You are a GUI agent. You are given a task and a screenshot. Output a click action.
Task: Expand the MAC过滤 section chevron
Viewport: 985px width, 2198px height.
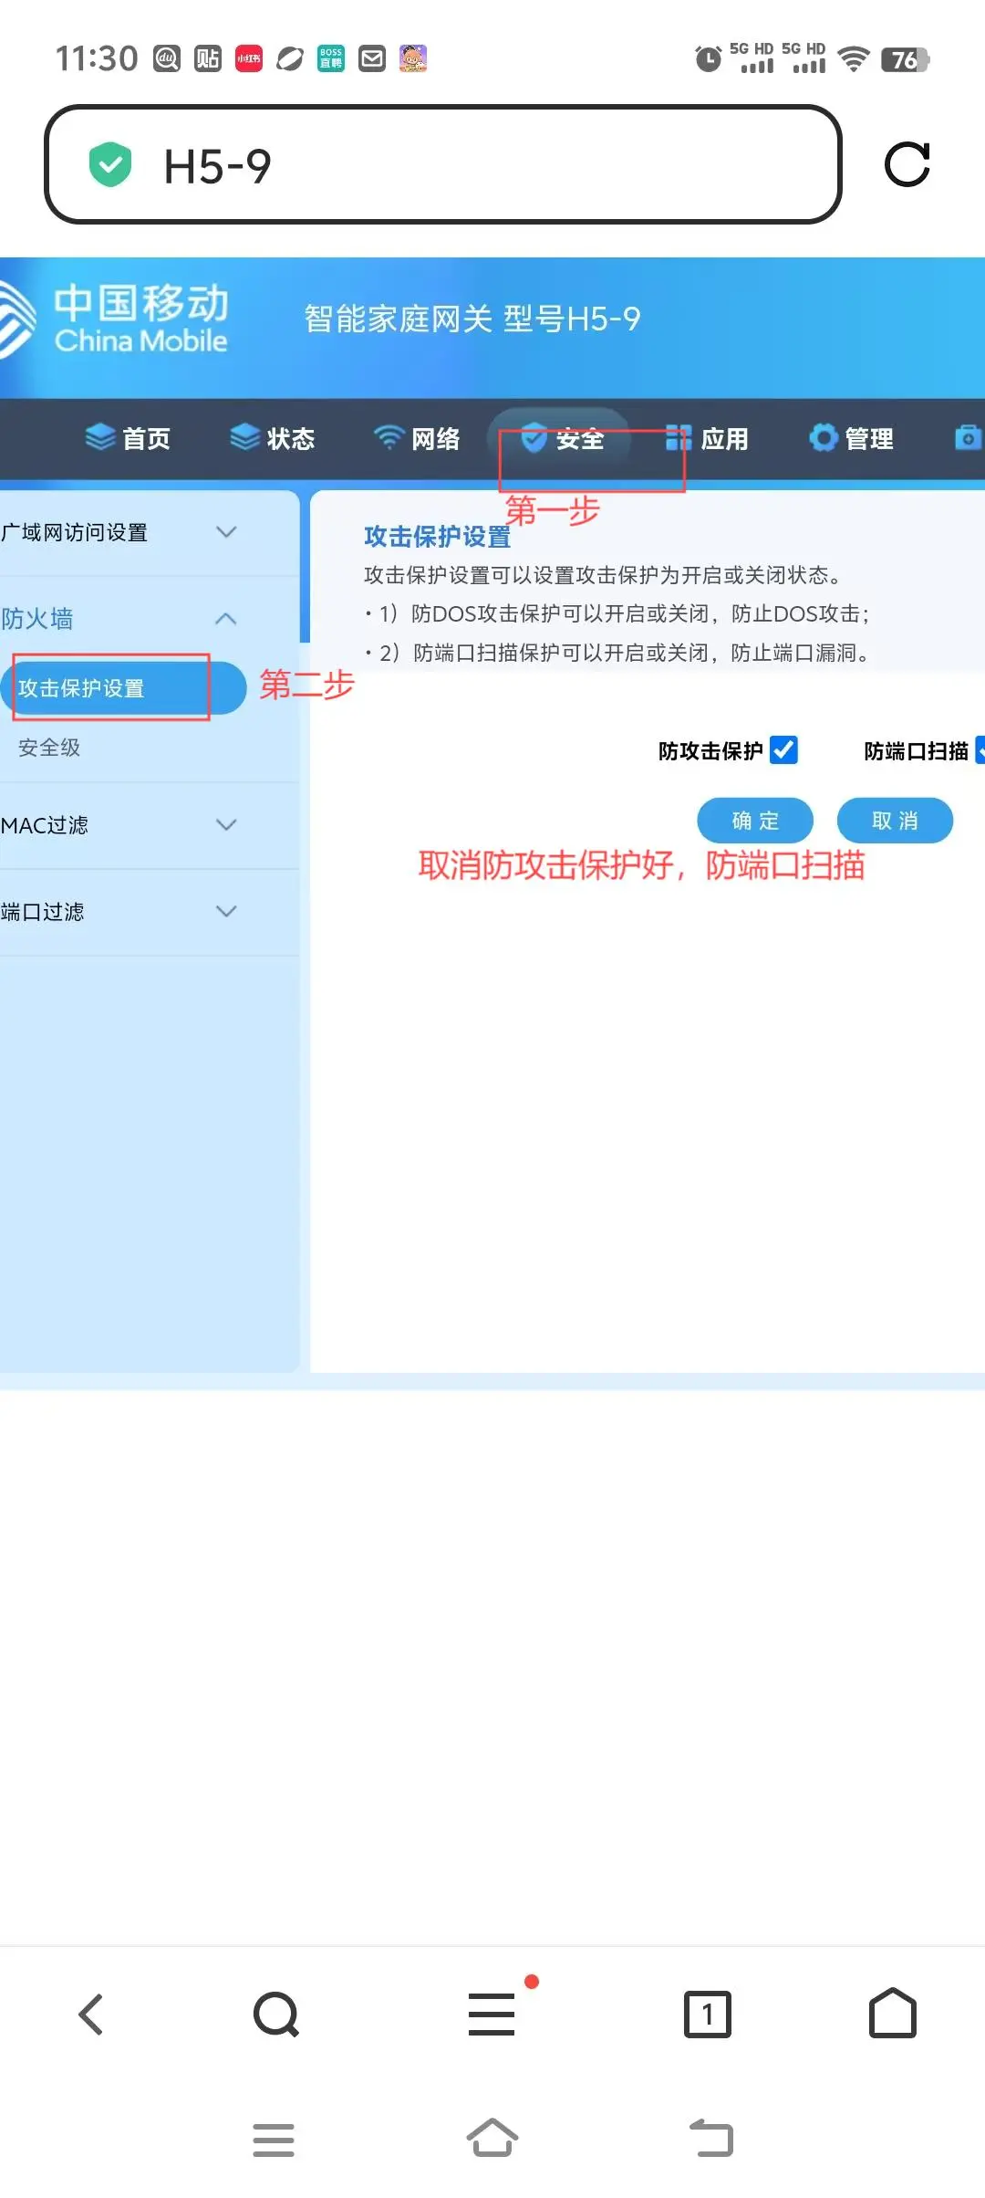click(x=226, y=824)
